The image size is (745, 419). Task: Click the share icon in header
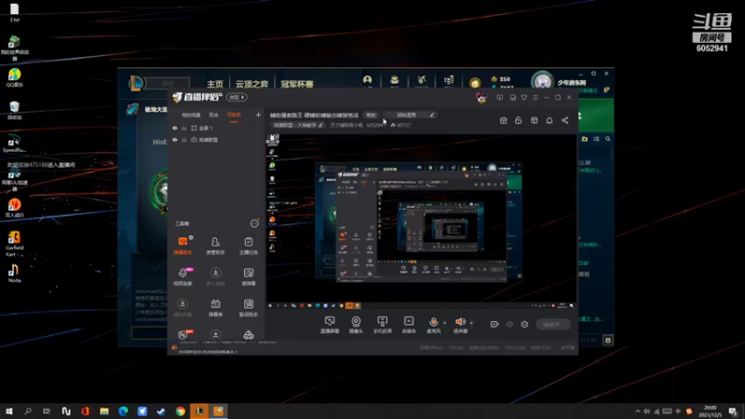pyautogui.click(x=565, y=121)
